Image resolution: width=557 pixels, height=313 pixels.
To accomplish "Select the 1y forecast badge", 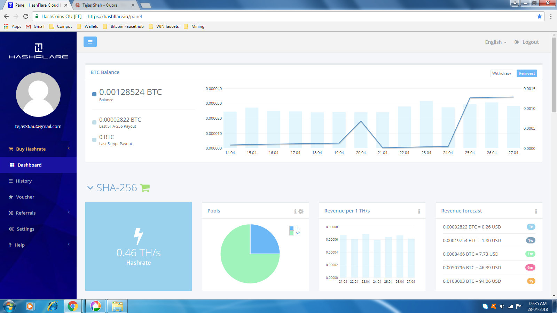I will tap(531, 281).
